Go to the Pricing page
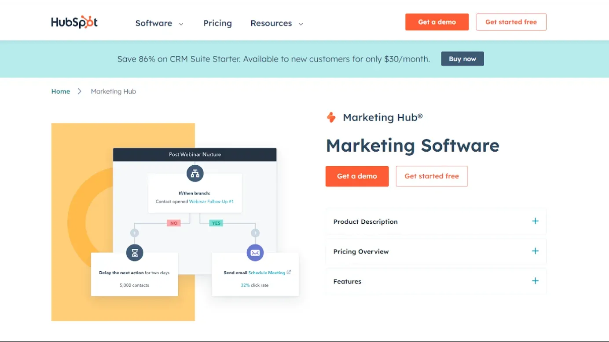 click(x=217, y=23)
